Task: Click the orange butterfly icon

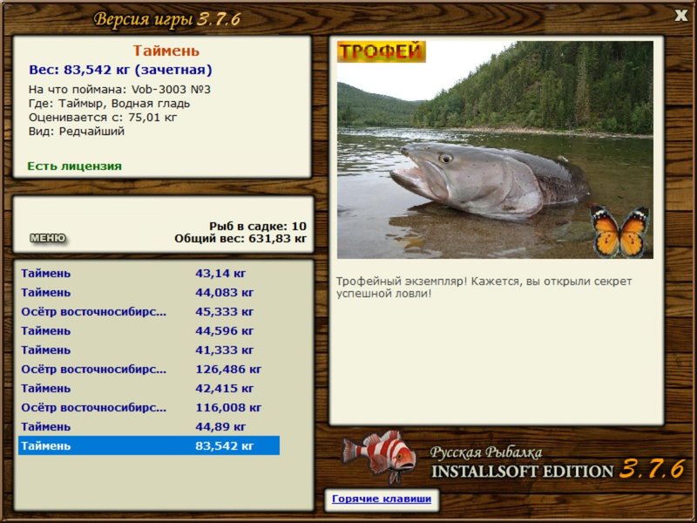Action: (620, 231)
